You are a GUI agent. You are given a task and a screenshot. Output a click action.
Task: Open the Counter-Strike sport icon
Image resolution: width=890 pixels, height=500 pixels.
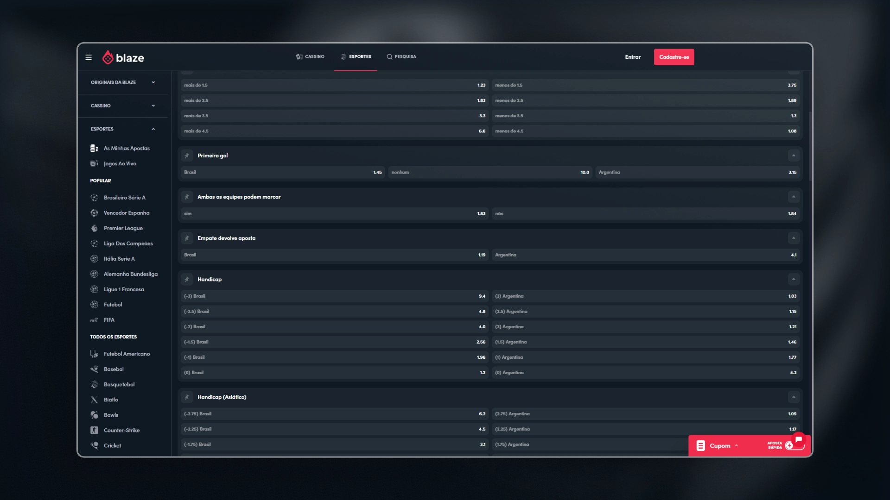[x=94, y=430]
